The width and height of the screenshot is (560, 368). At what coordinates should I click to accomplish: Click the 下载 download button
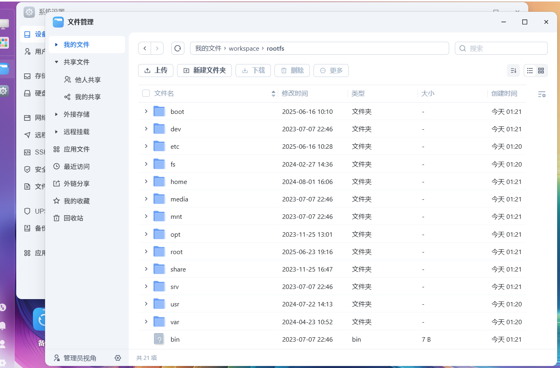point(253,71)
